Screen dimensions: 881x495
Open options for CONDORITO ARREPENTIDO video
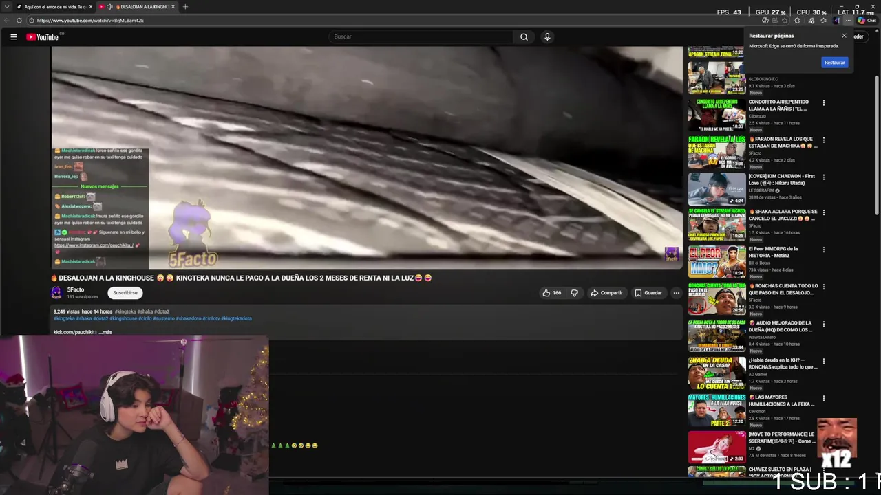point(823,103)
